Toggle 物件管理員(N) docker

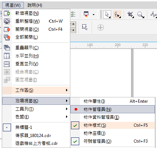[113, 109]
